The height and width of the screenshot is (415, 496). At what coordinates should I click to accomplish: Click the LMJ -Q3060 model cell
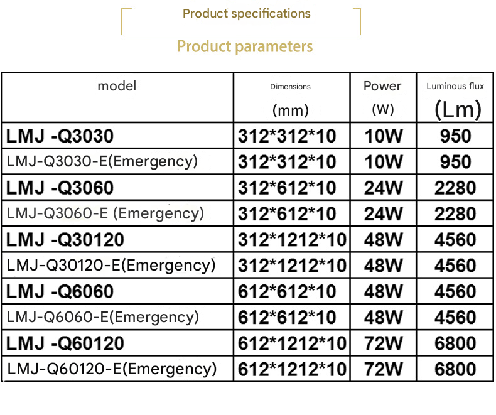[x=117, y=188]
